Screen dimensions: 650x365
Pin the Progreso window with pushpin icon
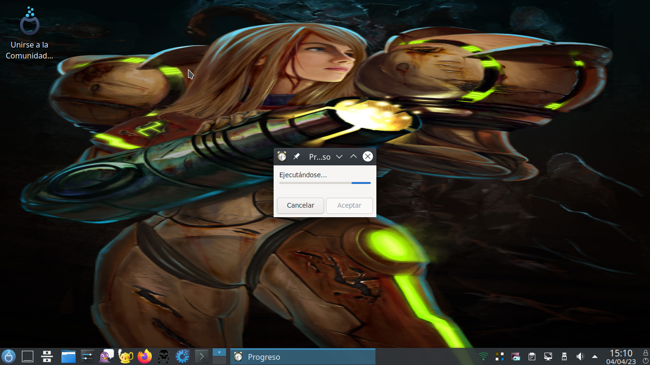tap(296, 156)
